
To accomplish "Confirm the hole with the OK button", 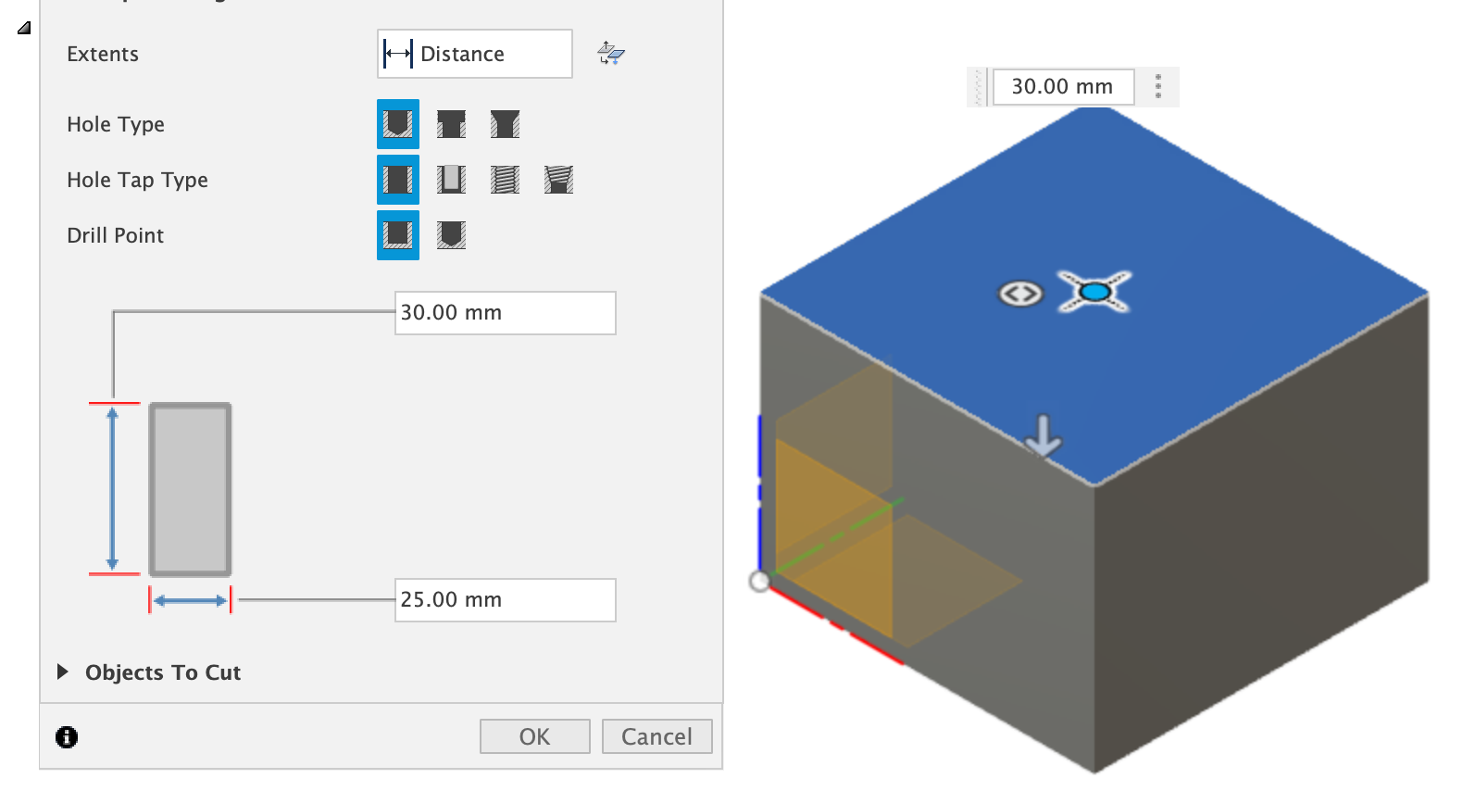I will click(x=535, y=736).
